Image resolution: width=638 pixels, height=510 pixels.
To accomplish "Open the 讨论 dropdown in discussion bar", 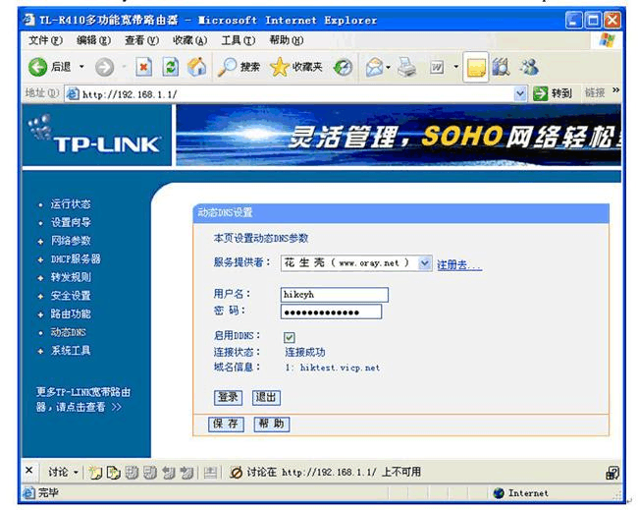I will click(x=62, y=472).
